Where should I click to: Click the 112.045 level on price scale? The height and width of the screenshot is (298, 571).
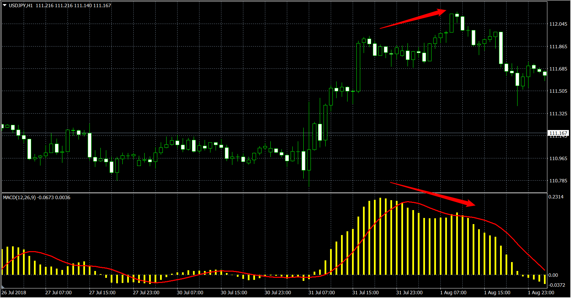pyautogui.click(x=558, y=24)
